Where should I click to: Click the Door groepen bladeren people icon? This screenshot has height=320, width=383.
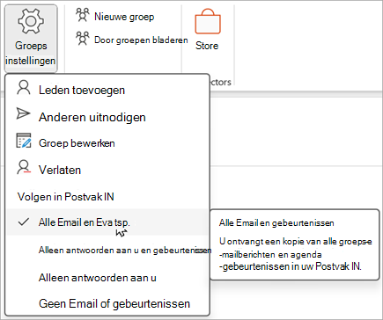(x=82, y=39)
